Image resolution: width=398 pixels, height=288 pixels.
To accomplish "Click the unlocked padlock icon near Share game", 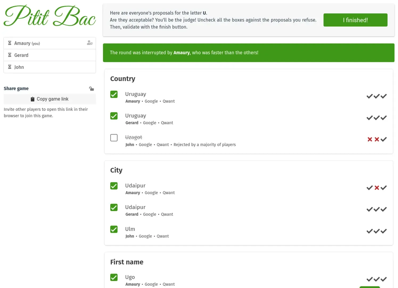I will tap(91, 89).
